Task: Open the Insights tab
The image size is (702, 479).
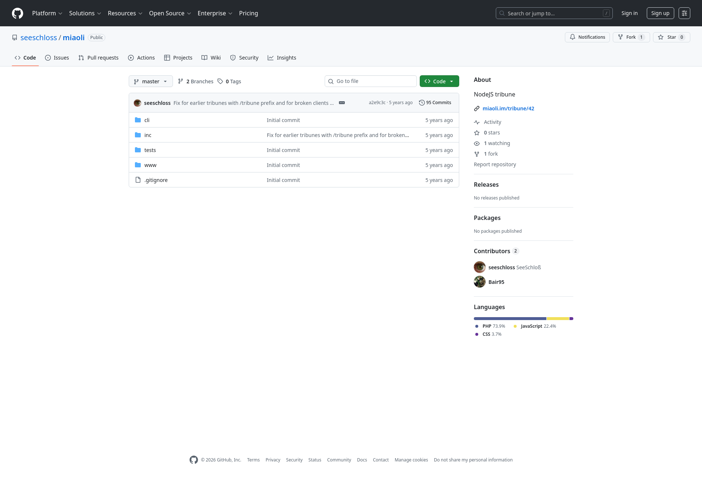Action: [282, 58]
